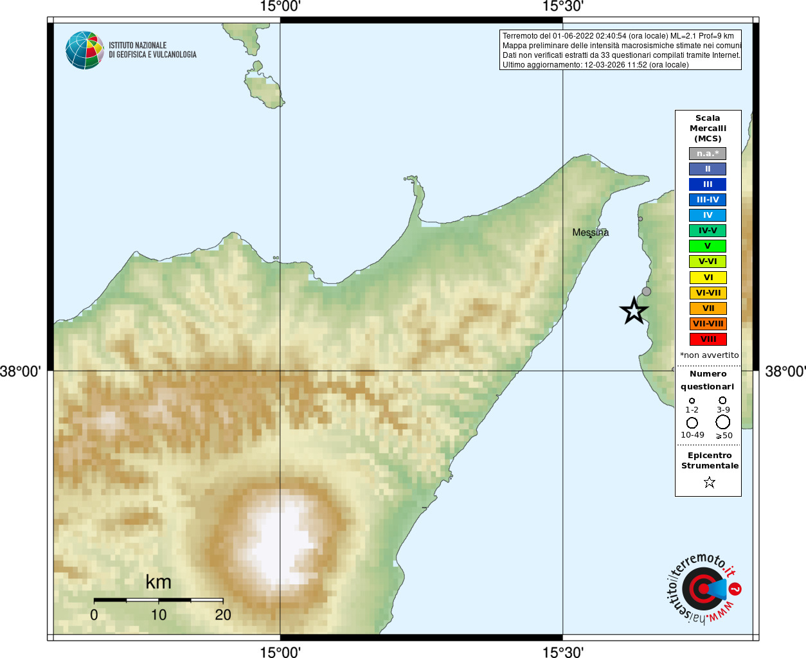The height and width of the screenshot is (658, 806).
Task: Click the ≥50 questionnaire circle in the legend
Action: 723,422
